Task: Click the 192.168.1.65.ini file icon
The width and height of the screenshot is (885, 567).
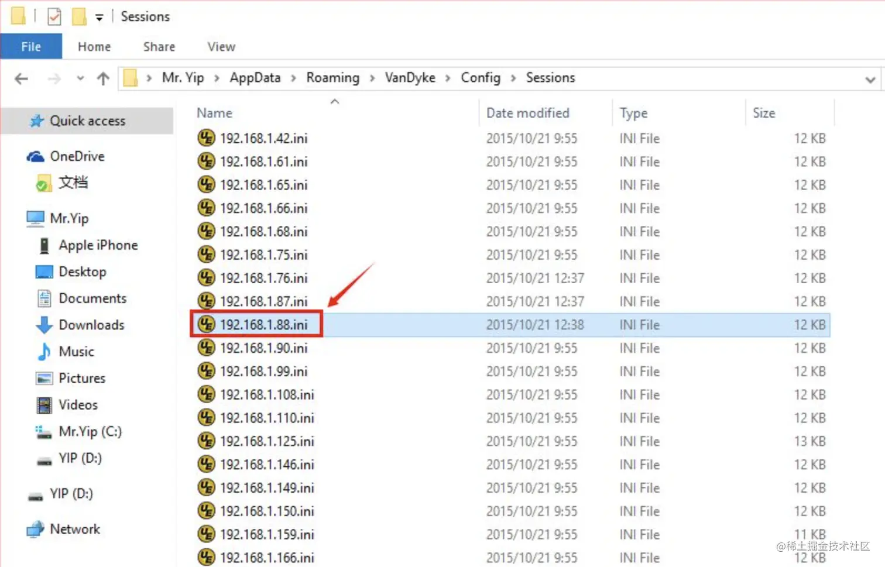Action: click(x=206, y=185)
